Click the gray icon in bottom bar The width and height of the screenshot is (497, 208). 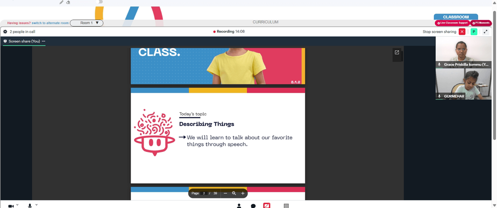click(x=286, y=206)
